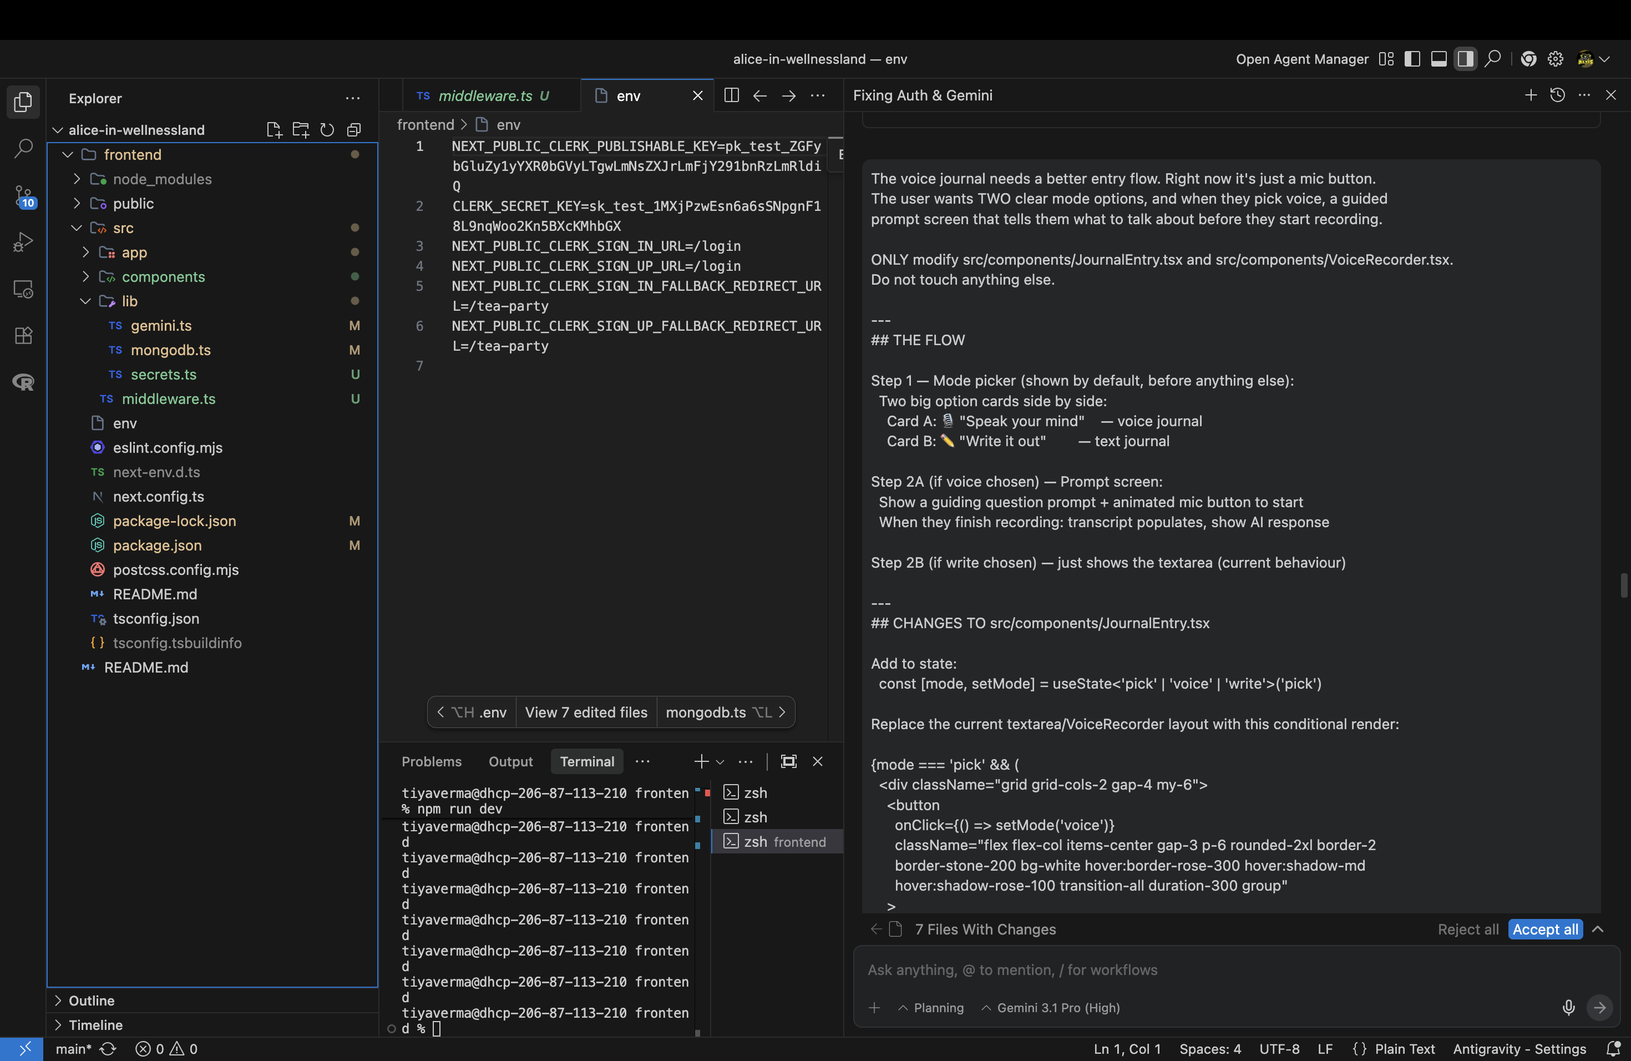Click the New File icon in Explorer

point(273,129)
